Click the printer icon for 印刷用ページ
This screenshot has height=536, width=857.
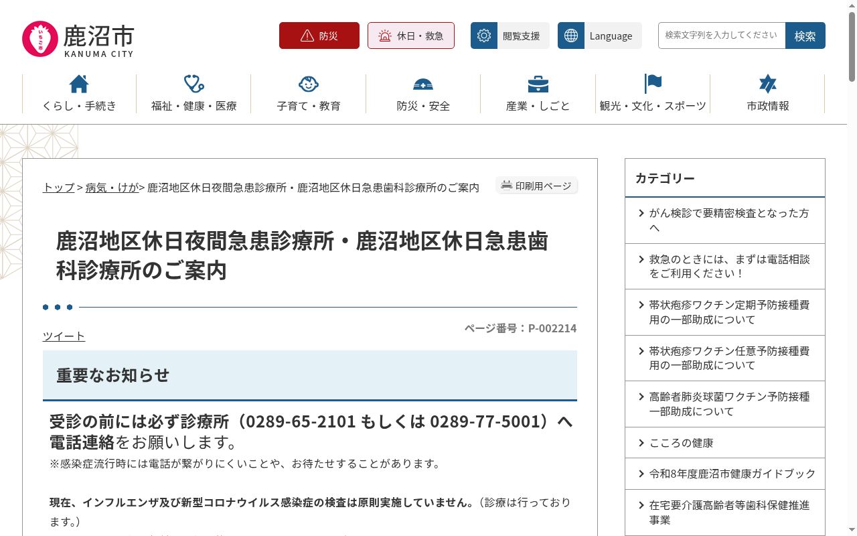(507, 186)
